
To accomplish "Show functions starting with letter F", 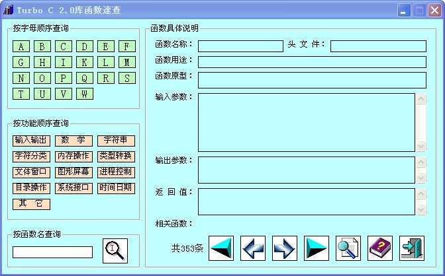I will point(127,46).
